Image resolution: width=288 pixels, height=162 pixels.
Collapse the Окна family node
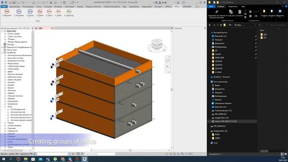pos(5,107)
